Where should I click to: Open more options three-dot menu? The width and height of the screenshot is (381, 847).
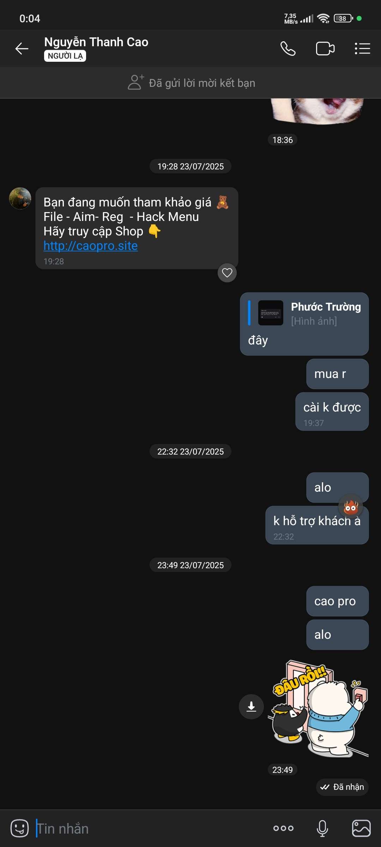pos(283,828)
